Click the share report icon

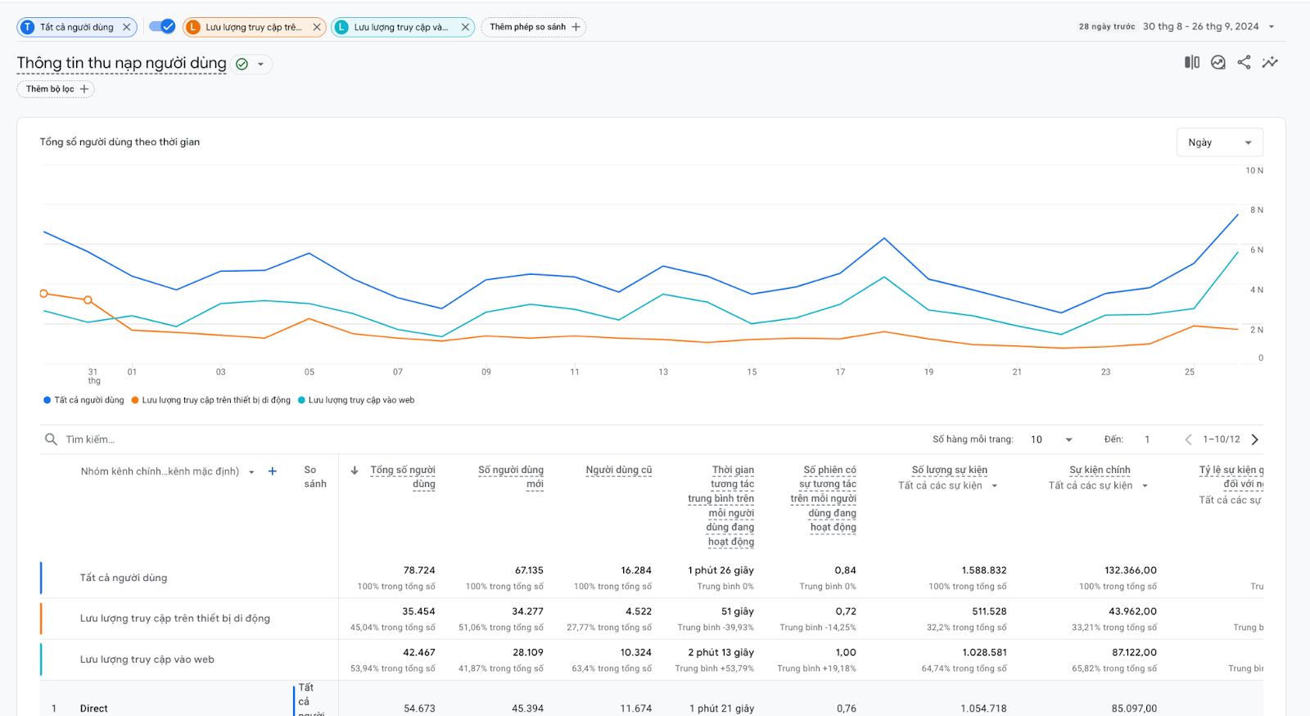tap(1244, 62)
